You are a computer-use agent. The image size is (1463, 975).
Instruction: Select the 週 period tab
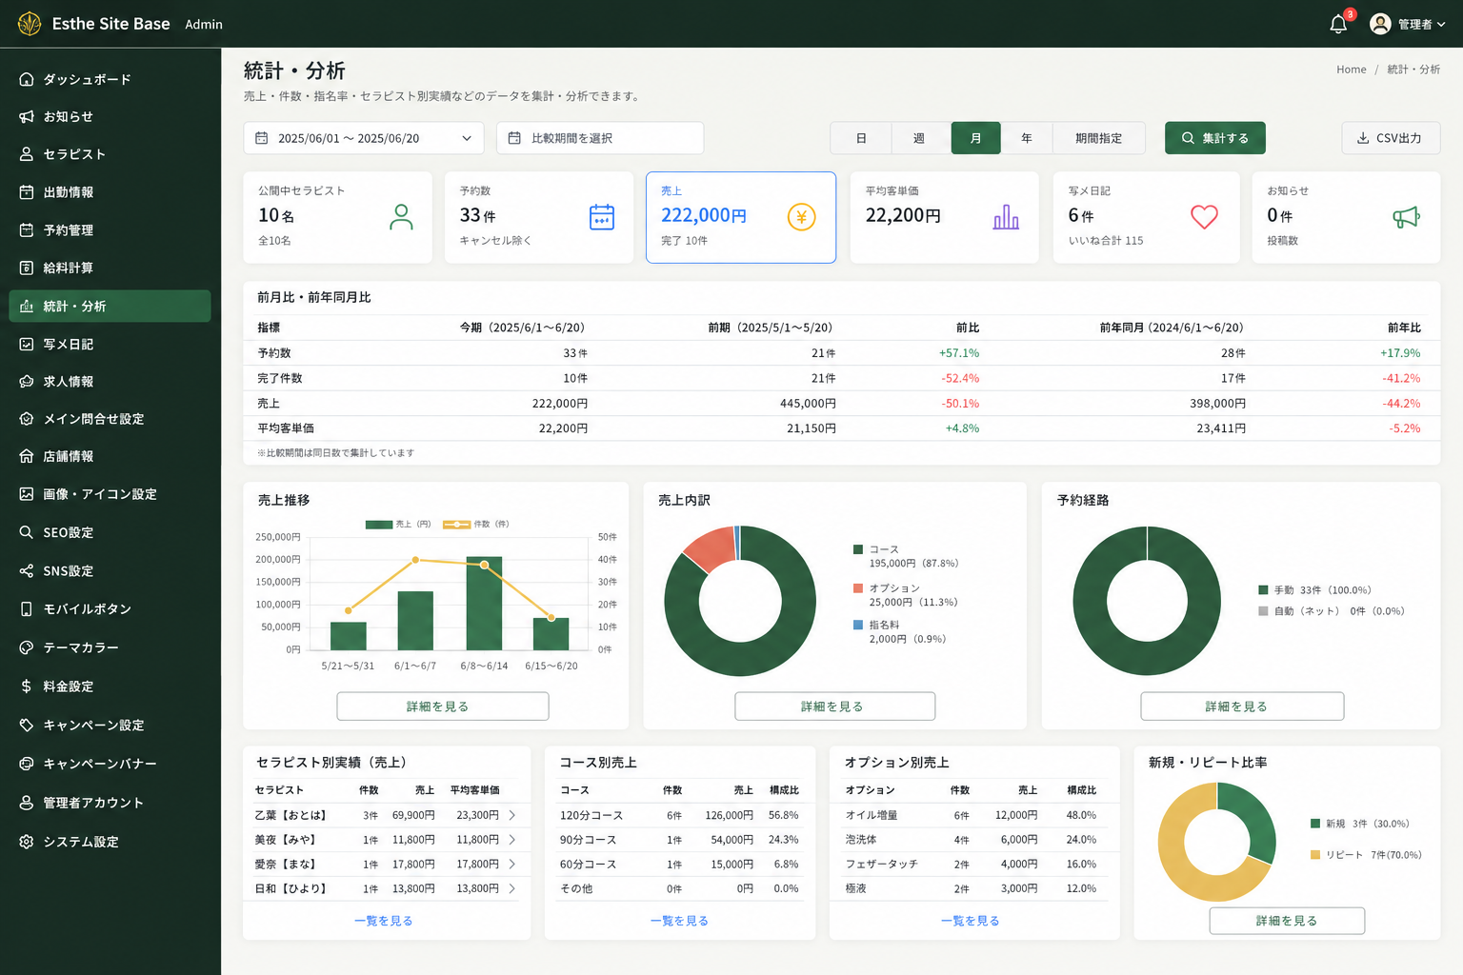click(x=919, y=138)
